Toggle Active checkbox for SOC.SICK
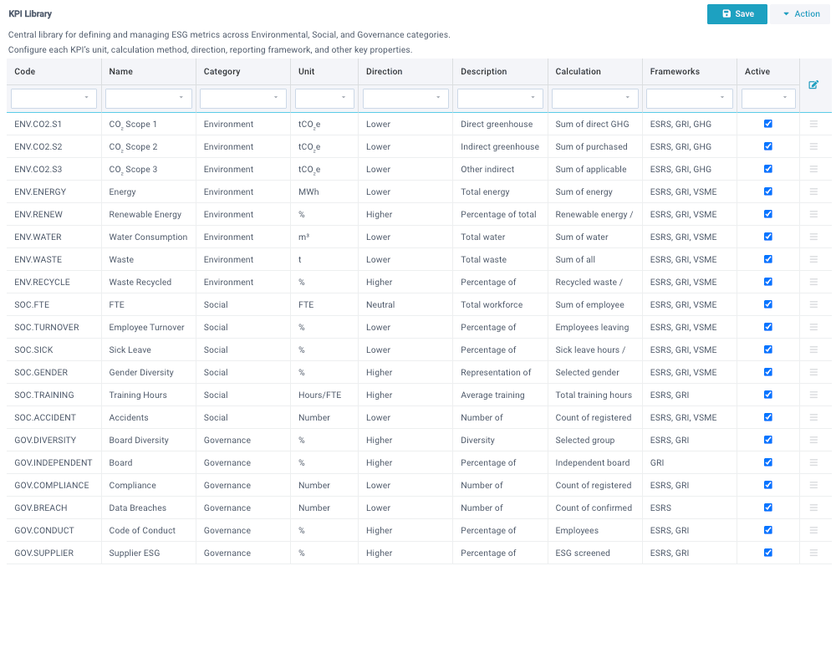Image resolution: width=836 pixels, height=663 pixels. coord(767,349)
